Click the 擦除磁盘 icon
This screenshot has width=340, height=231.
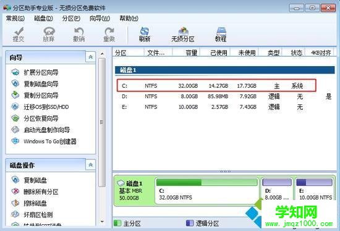15,203
